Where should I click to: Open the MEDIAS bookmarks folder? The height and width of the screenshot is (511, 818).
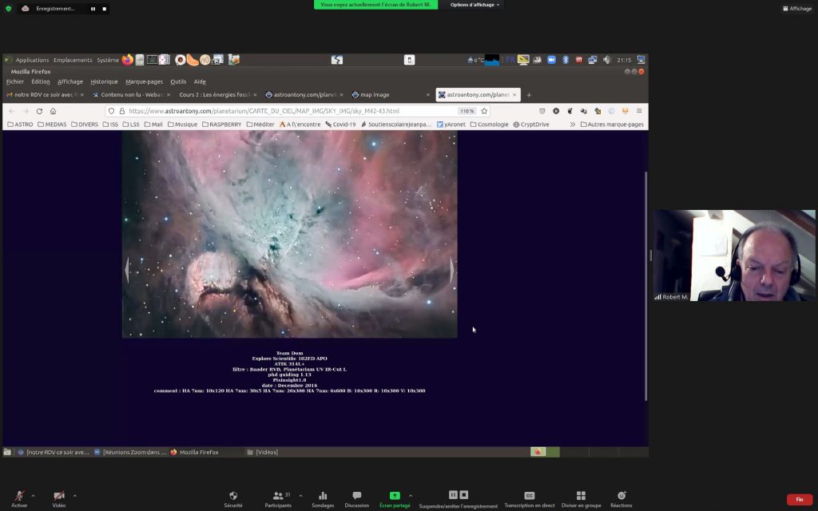tap(52, 125)
